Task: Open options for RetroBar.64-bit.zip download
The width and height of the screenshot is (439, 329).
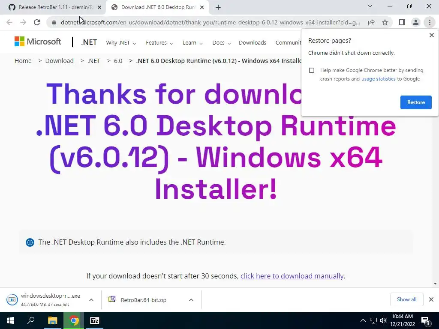Action: [191, 300]
